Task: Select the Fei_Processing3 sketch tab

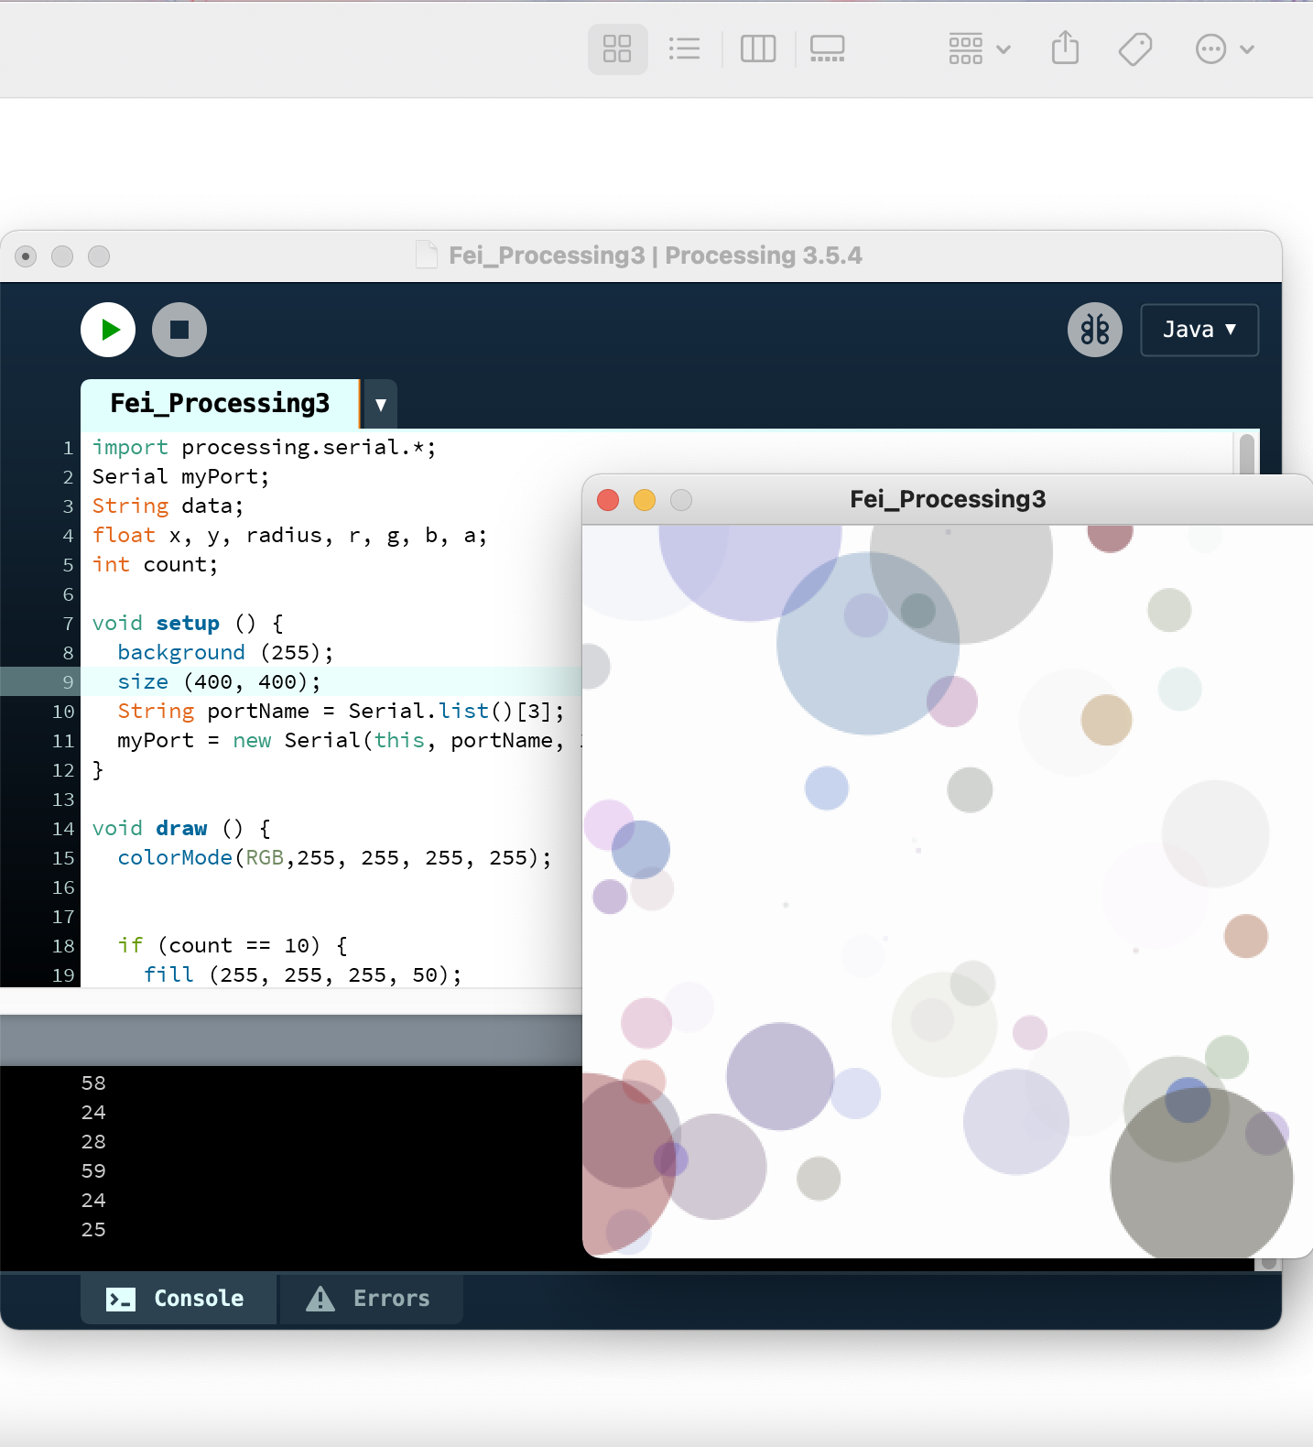Action: [x=220, y=404]
